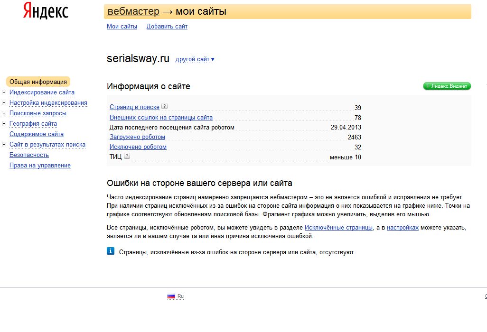The width and height of the screenshot is (487, 332).
Task: Click the value 2463 for Загружено роботом
Action: (355, 137)
